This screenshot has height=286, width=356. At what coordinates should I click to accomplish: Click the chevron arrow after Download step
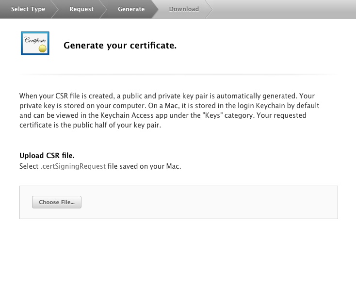click(209, 9)
